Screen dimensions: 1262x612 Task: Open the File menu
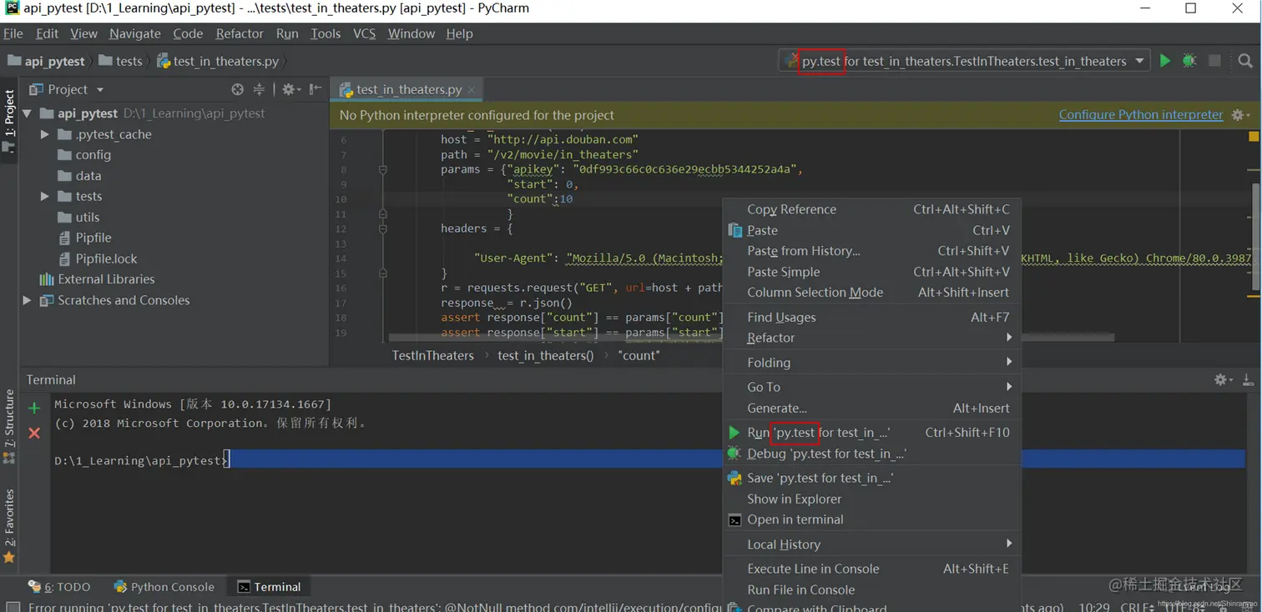[13, 33]
